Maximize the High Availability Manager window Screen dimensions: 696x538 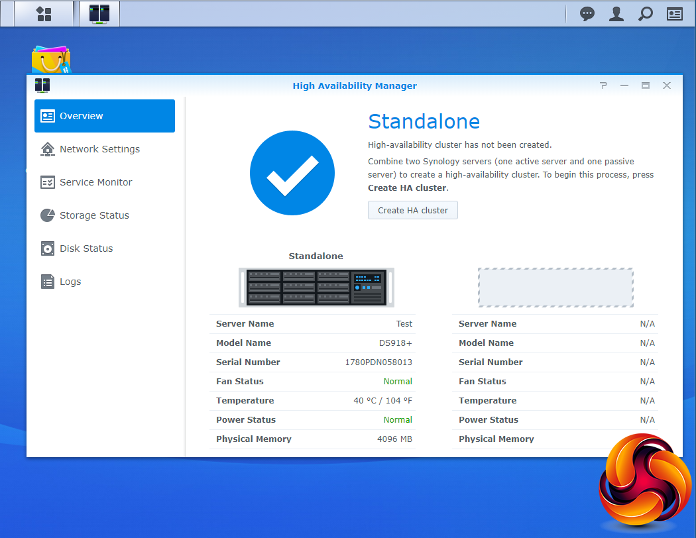tap(646, 85)
